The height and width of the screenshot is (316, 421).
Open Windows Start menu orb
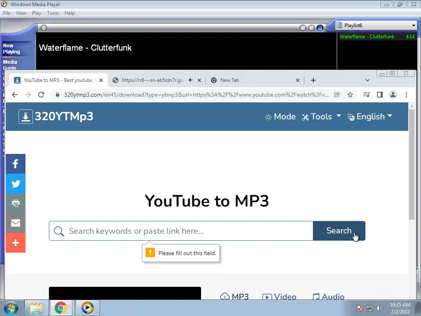[x=11, y=308]
